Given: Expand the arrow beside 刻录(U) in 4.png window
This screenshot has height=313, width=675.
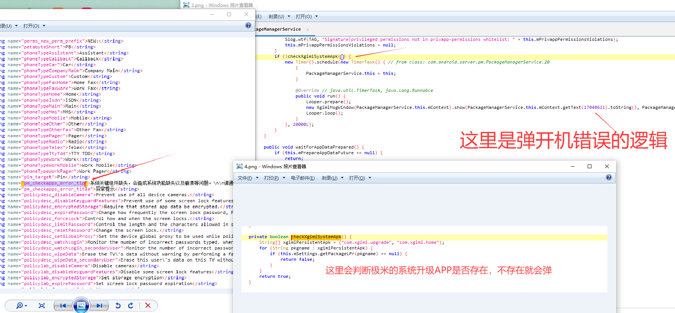Looking at the screenshot, I should coord(342,178).
